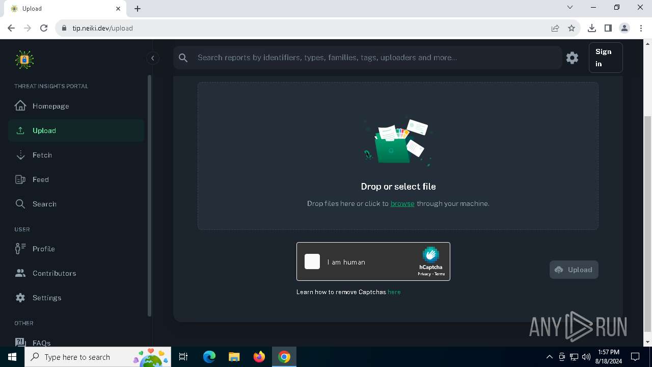Open settings gear next to search bar
This screenshot has height=367, width=652.
pyautogui.click(x=572, y=58)
